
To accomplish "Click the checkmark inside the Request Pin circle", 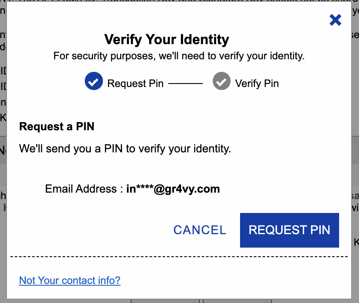I will pyautogui.click(x=94, y=81).
